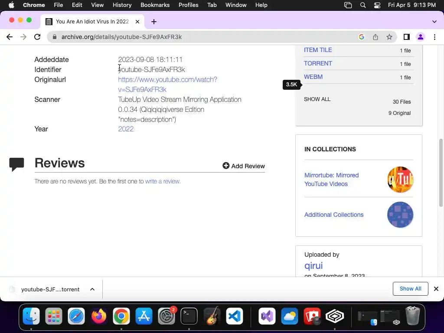This screenshot has width=444, height=333.
Task: Click the 9 Original count text
Action: (x=399, y=113)
